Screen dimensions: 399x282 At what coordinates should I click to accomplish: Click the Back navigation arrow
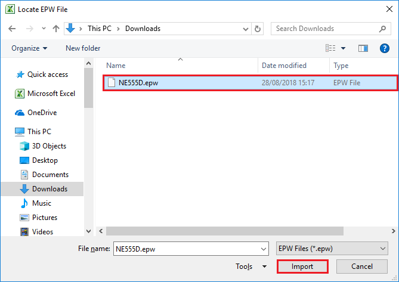pos(12,29)
